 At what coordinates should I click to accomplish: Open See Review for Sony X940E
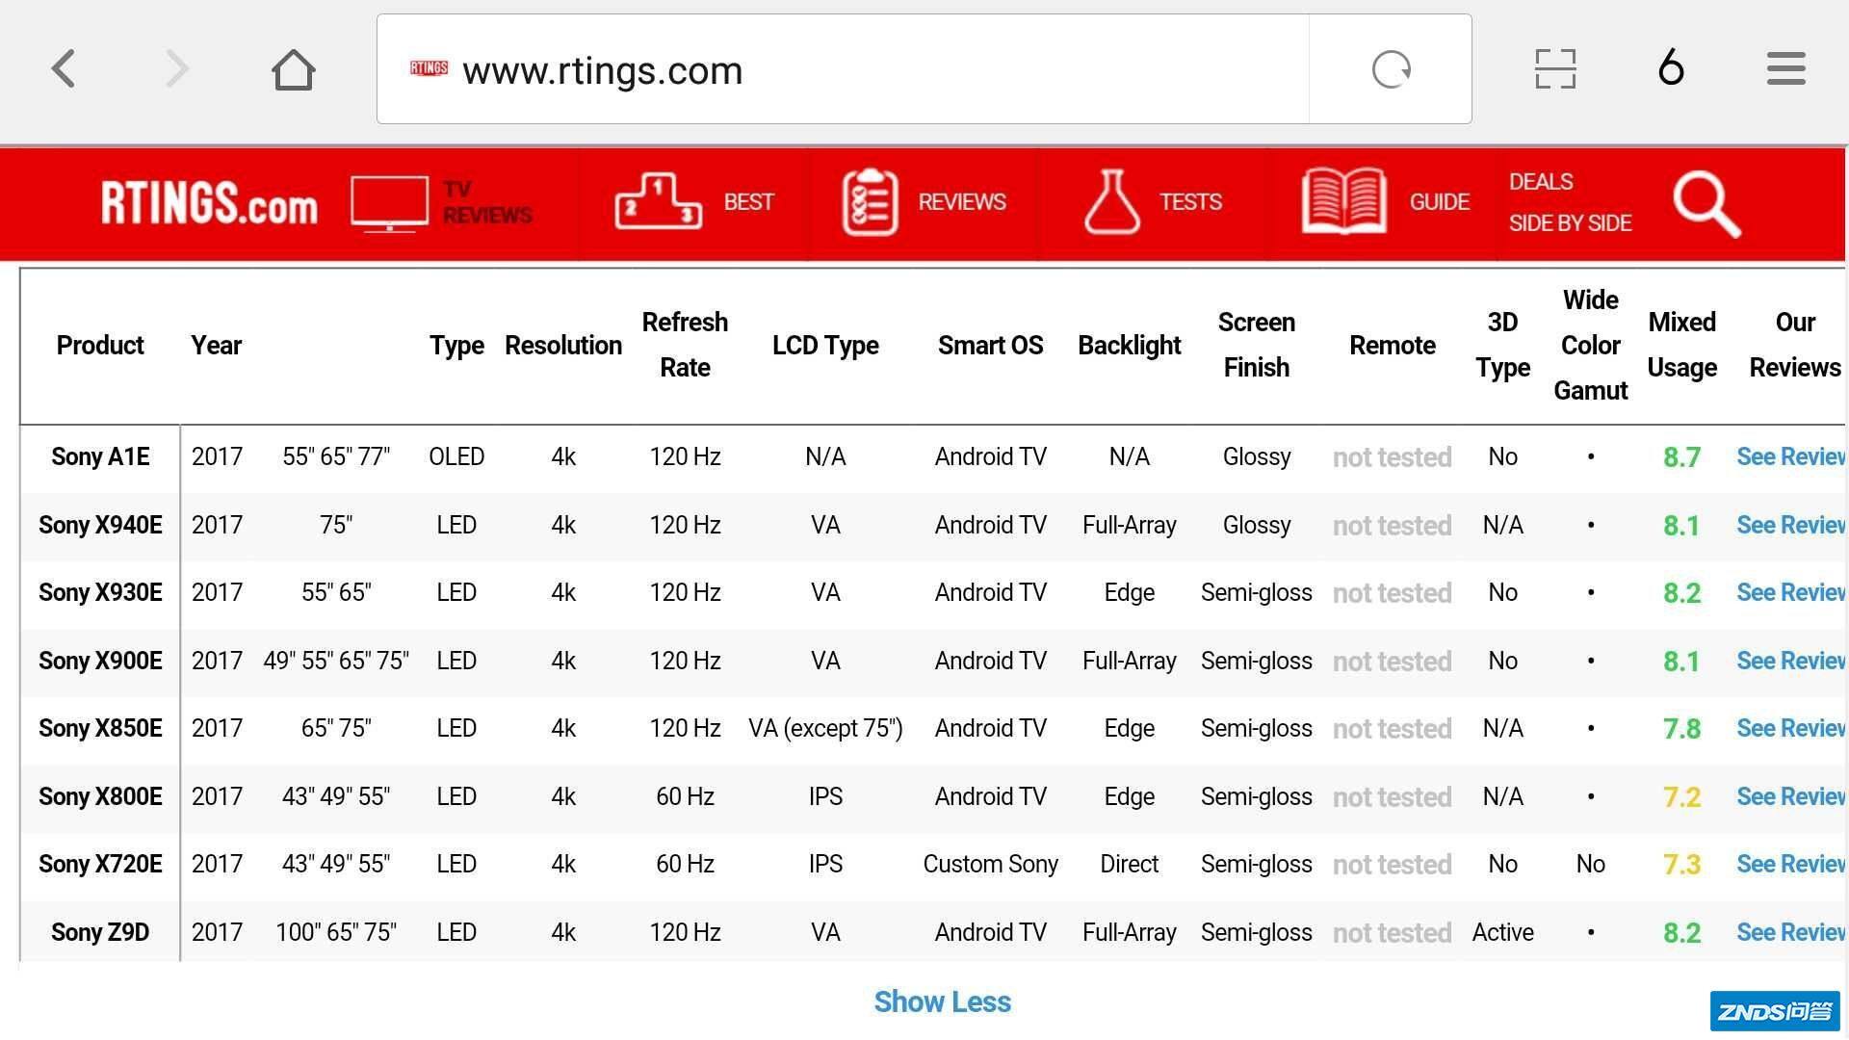[1790, 526]
